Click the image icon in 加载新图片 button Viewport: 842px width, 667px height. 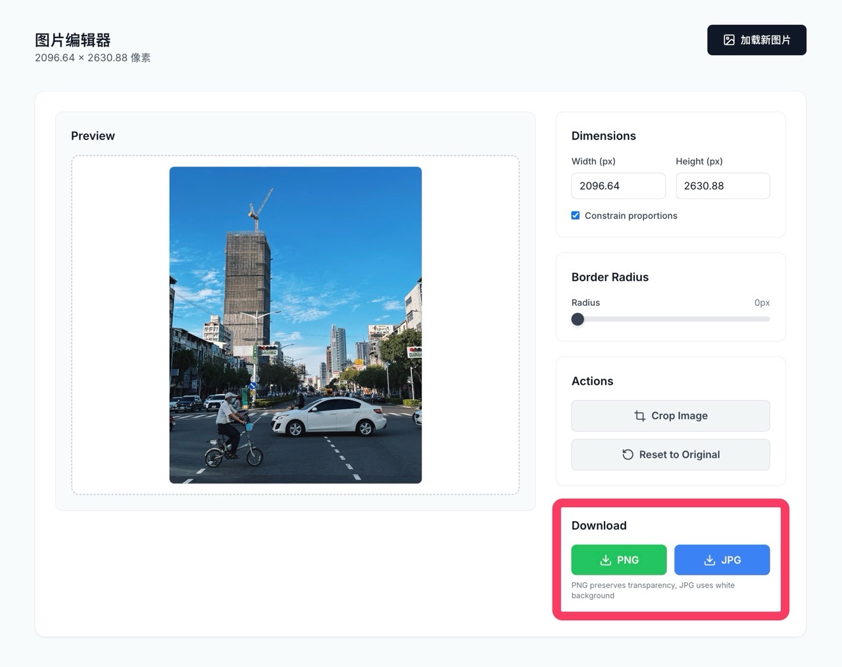click(729, 40)
